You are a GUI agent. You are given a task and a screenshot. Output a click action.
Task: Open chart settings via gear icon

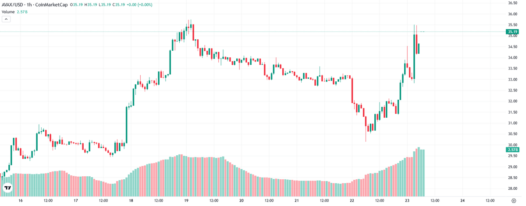513,201
